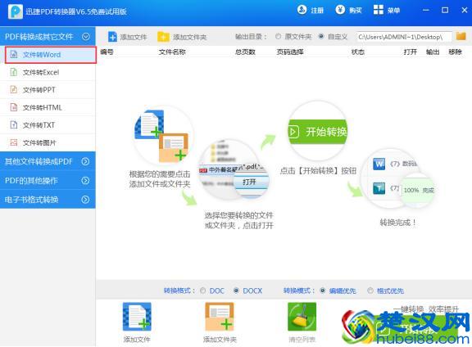The image size is (472, 347).
Task: Click the 文件转TXT text icon
Action: pyautogui.click(x=14, y=124)
